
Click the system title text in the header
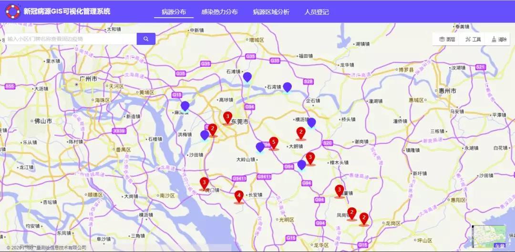(67, 11)
